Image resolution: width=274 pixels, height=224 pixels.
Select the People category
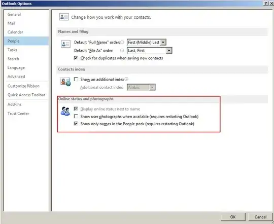(26, 41)
